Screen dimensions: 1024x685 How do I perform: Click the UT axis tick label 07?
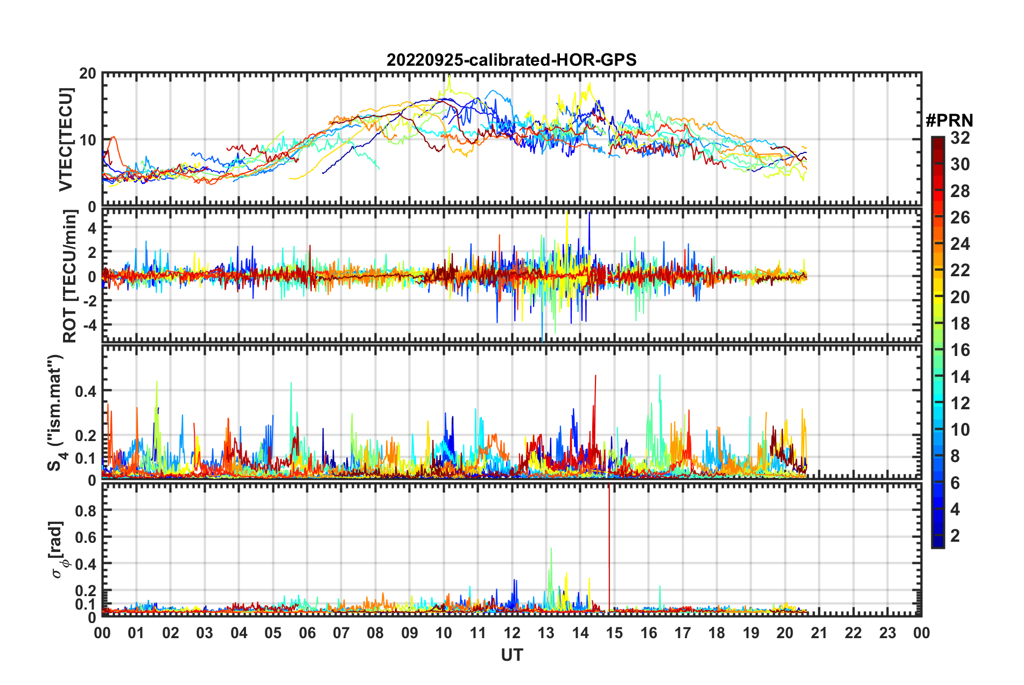point(341,633)
